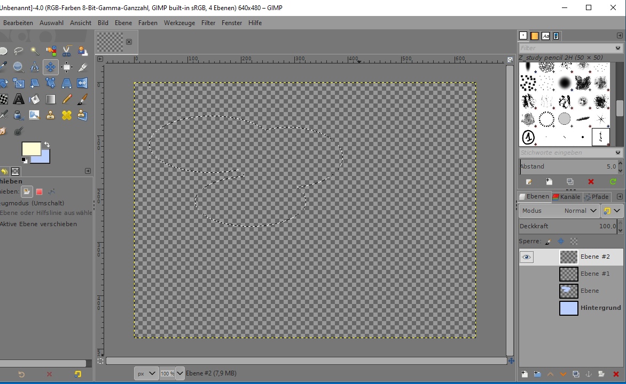Select the Perspective tool
This screenshot has width=626, height=384.
67,83
